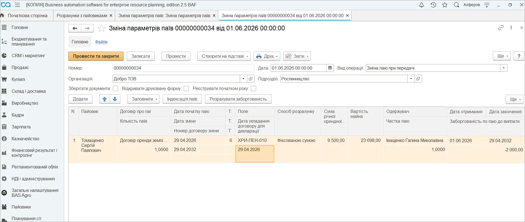Image resolution: width=525 pixels, height=222 pixels.
Task: Click the Провести button
Action: click(176, 56)
